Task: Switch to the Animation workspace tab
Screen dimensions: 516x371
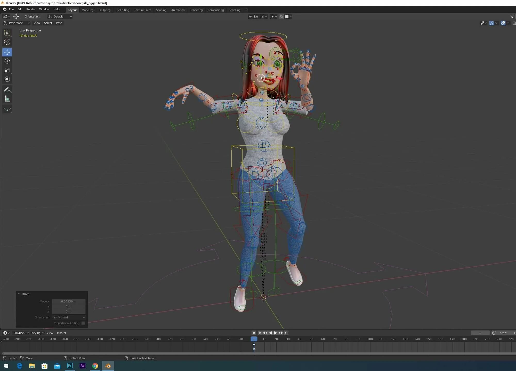Action: point(178,10)
